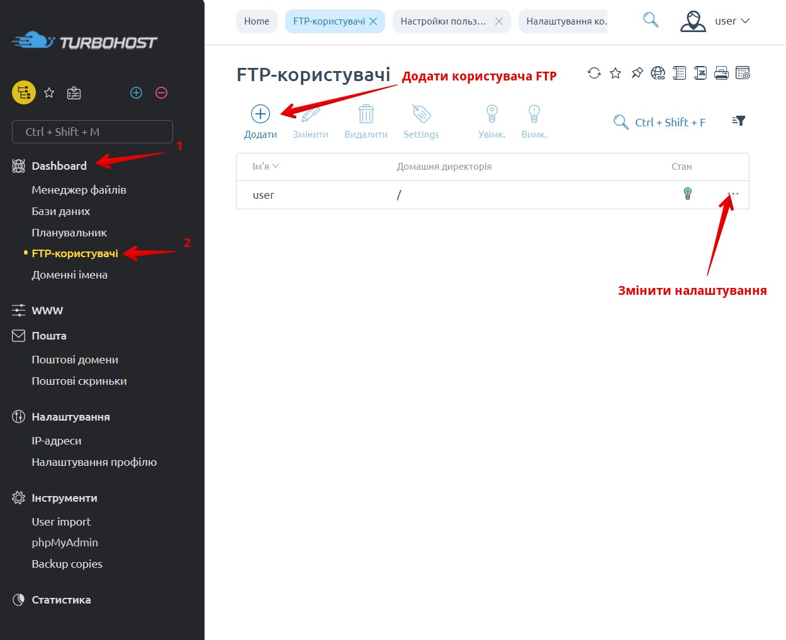Expand all sidebar sections with the plus circle

(136, 93)
